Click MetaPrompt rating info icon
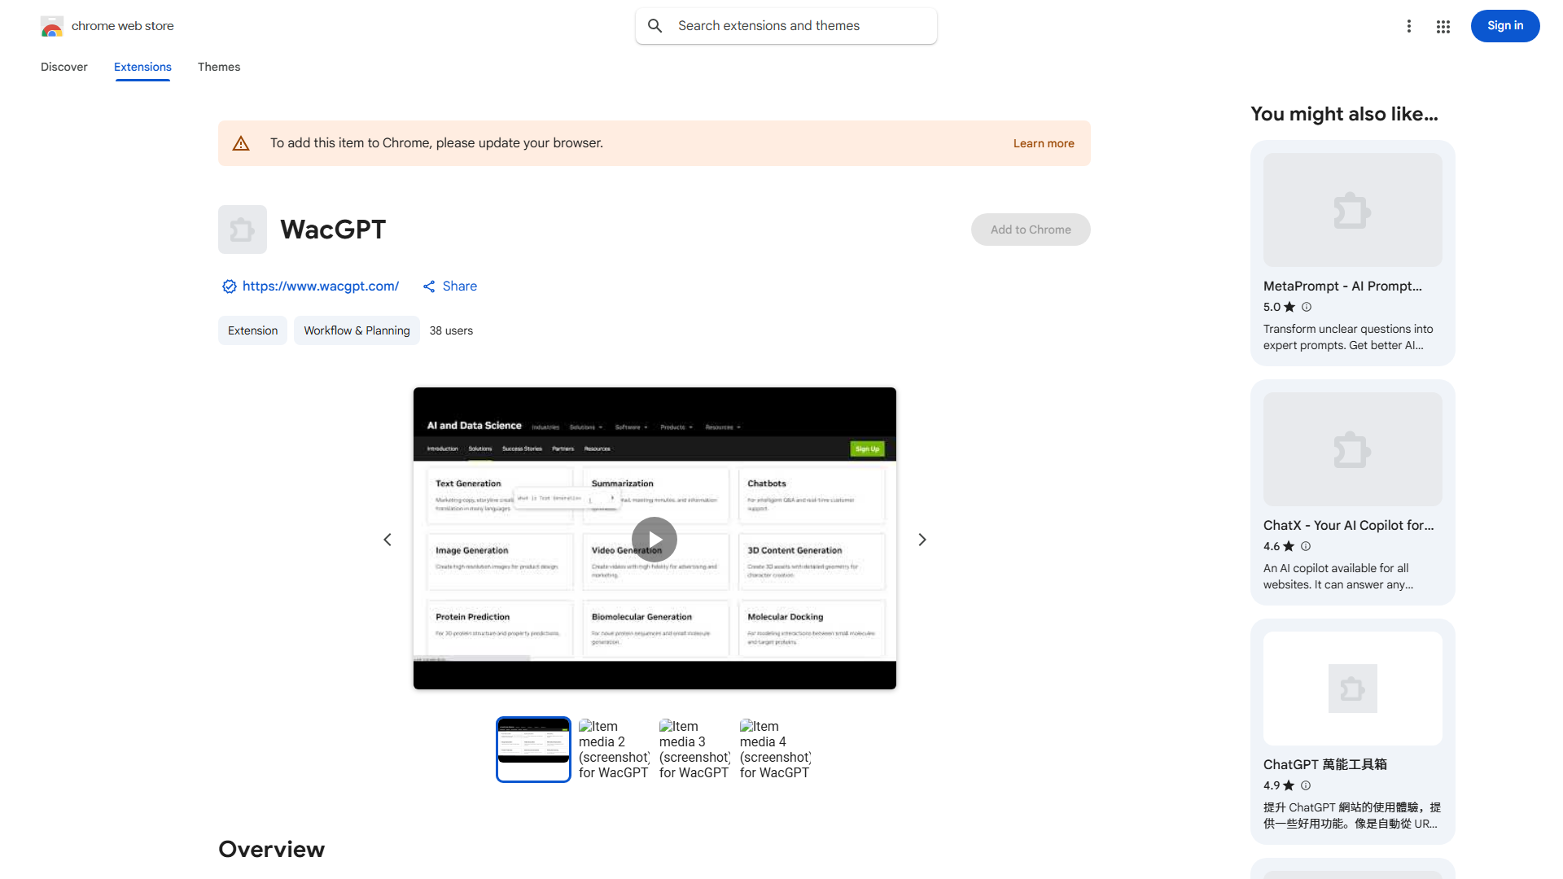Screen dimensions: 1563x879 [1307, 307]
